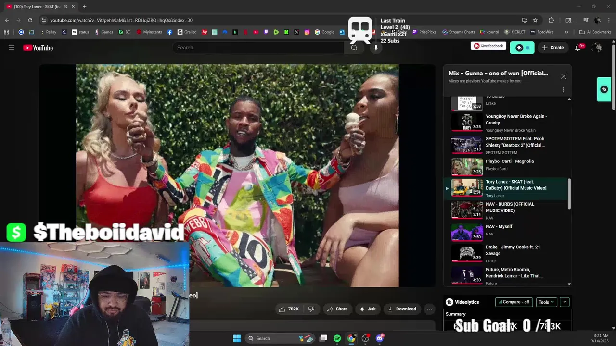
Task: Click the Ask button under the video
Action: click(x=367, y=309)
